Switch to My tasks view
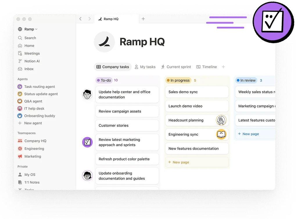Viewport: 296px width, 219px height. (x=145, y=67)
